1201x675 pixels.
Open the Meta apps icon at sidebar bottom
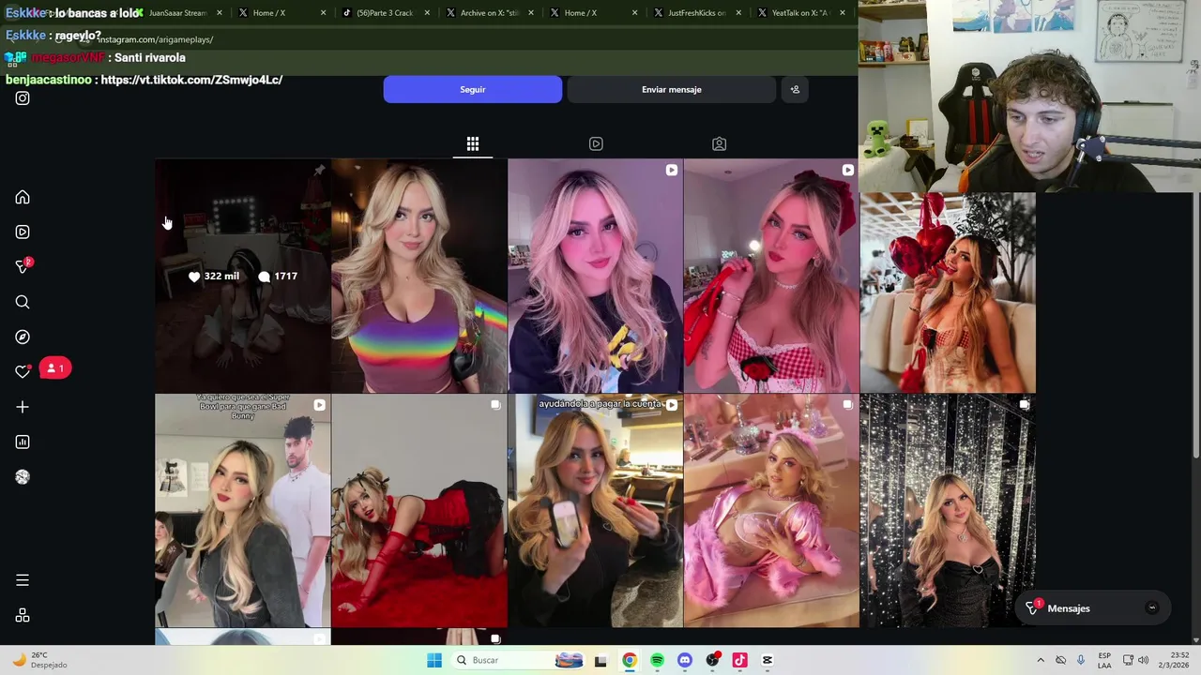[x=23, y=616]
